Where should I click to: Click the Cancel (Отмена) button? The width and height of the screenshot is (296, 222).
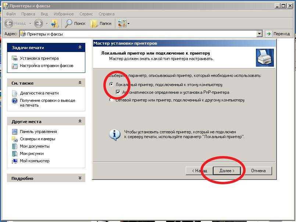[258, 171]
